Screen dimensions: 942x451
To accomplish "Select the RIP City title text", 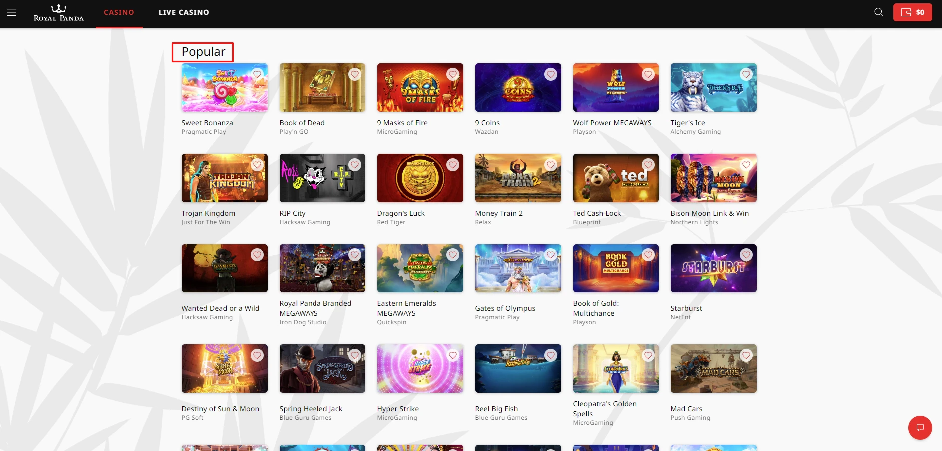I will pyautogui.click(x=292, y=213).
